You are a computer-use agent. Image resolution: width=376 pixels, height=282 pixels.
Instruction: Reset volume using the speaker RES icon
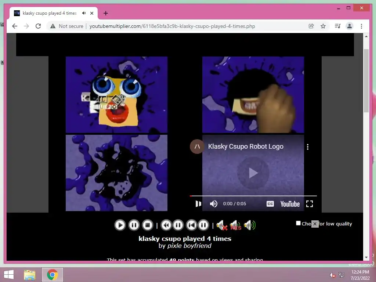[235, 225]
